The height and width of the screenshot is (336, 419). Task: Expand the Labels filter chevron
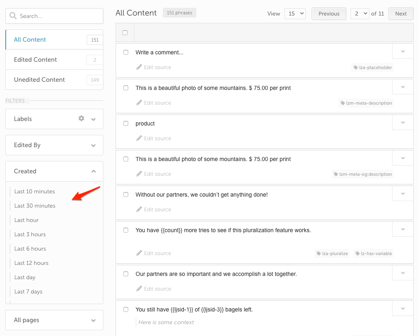93,119
